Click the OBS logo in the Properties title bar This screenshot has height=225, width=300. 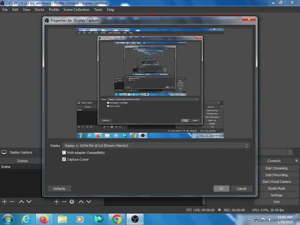point(47,21)
